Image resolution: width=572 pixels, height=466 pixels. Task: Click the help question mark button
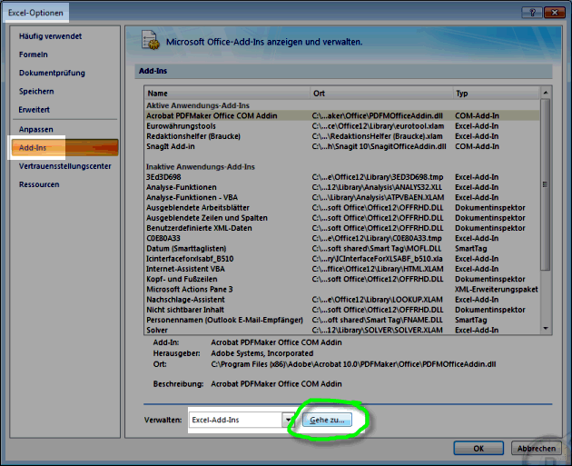[532, 13]
